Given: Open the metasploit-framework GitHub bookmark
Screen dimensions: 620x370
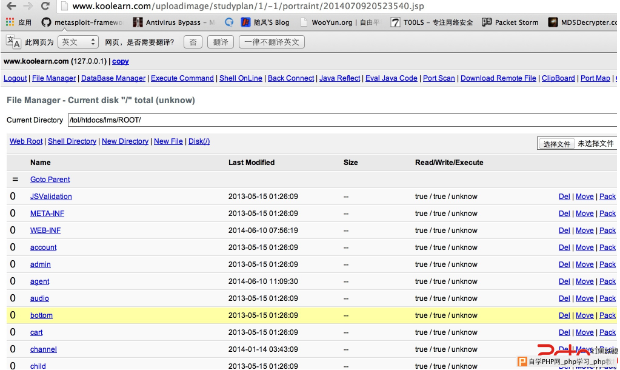Looking at the screenshot, I should tap(82, 22).
